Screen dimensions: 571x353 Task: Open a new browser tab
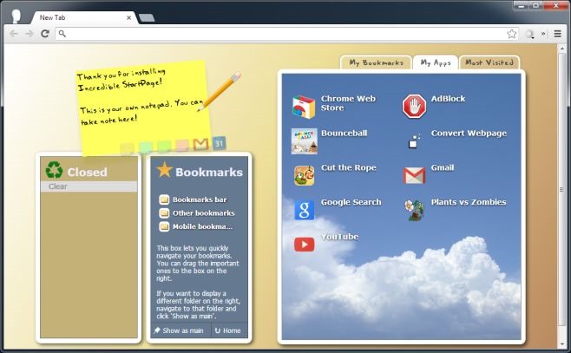(147, 18)
